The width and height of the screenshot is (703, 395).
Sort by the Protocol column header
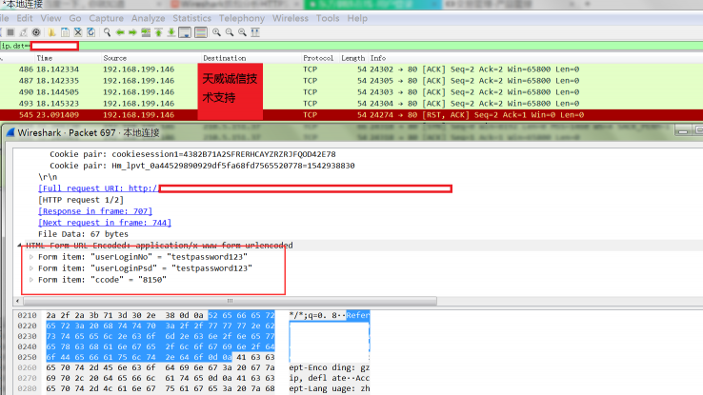(x=318, y=58)
